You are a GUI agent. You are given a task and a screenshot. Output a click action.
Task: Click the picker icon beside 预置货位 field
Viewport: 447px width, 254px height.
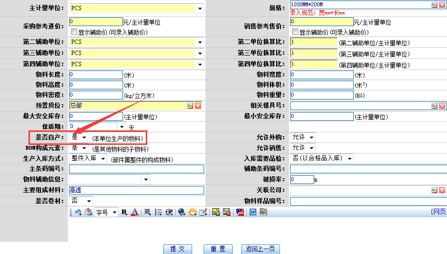tap(190, 106)
